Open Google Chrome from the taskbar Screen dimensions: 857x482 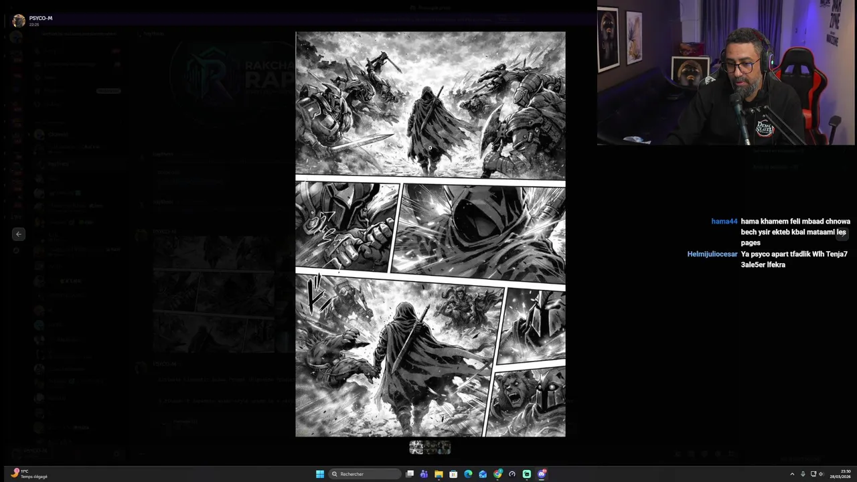497,474
